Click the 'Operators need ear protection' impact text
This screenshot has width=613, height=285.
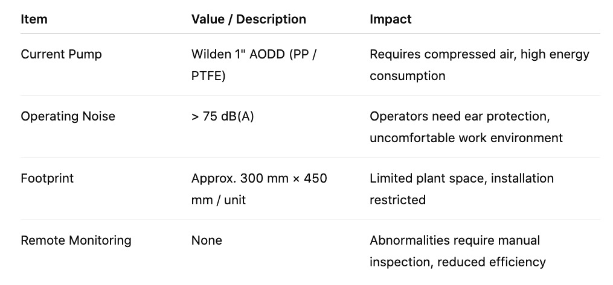click(460, 116)
